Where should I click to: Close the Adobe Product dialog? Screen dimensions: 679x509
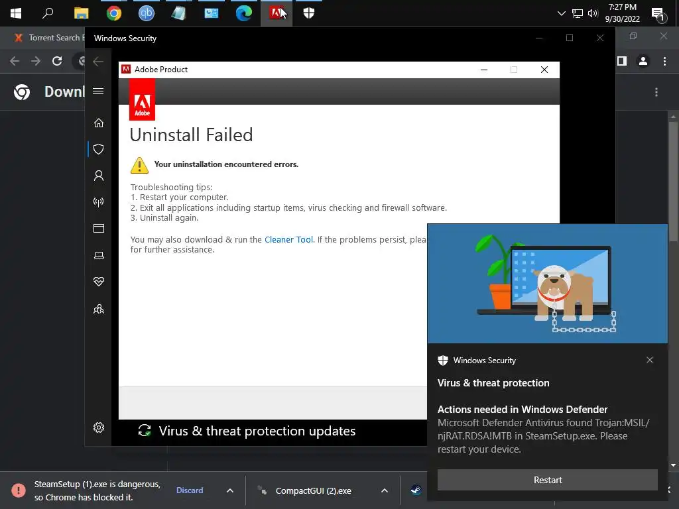[544, 70]
